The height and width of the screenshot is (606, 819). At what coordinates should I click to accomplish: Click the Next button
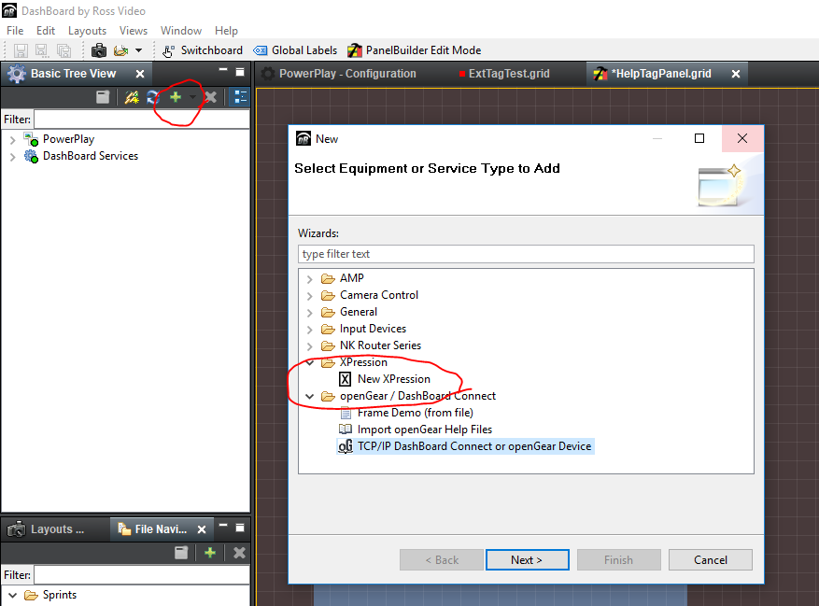527,560
